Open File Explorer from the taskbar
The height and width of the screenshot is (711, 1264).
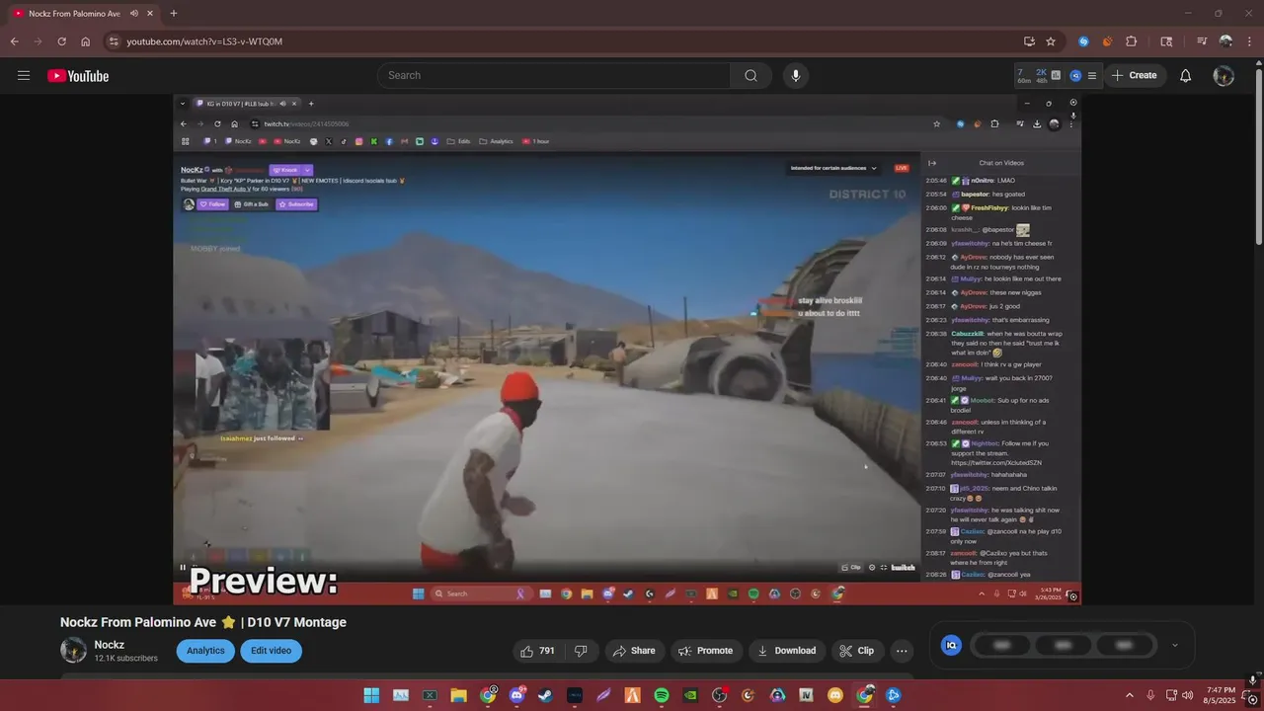pyautogui.click(x=458, y=695)
